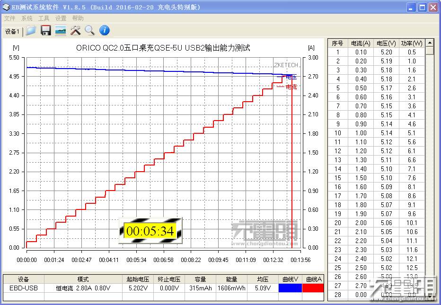Click the 5.50 left axis voltage label

(x=14, y=58)
